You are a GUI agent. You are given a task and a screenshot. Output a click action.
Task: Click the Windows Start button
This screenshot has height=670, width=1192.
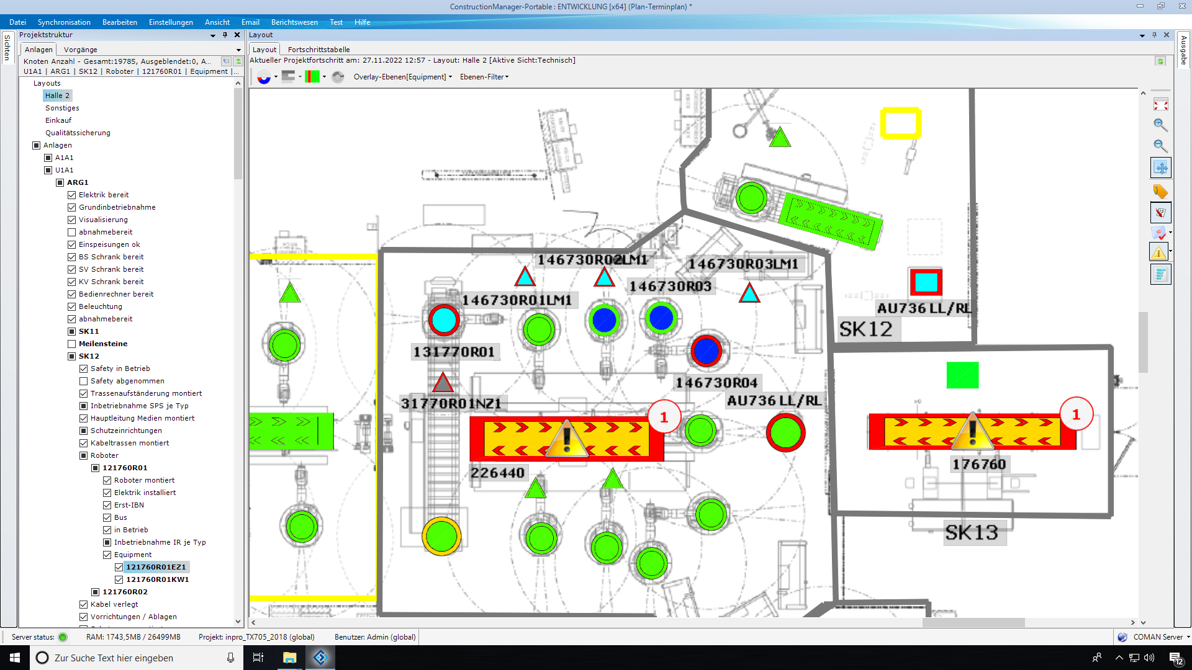pos(15,658)
